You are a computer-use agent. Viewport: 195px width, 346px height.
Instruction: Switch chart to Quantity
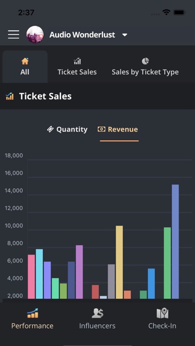(x=67, y=129)
